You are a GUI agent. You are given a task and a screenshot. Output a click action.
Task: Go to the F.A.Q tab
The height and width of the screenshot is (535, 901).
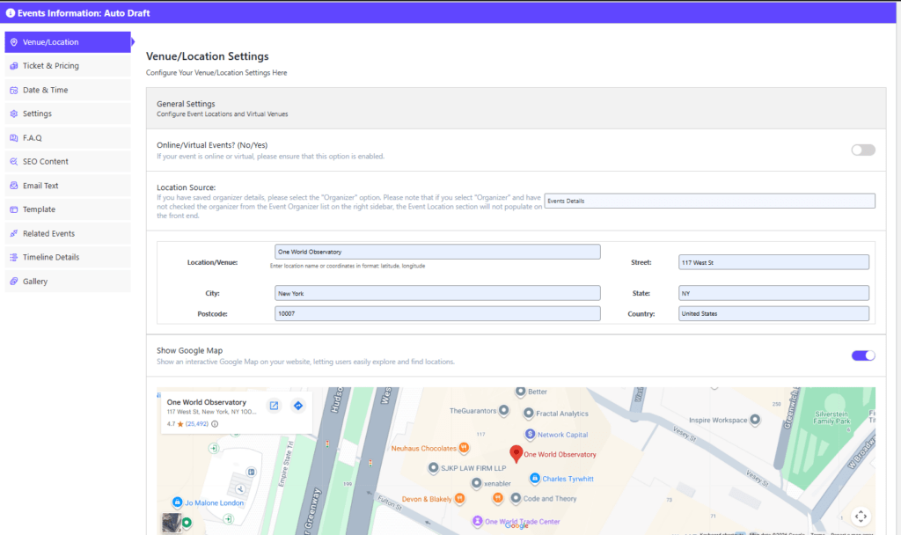coord(68,138)
